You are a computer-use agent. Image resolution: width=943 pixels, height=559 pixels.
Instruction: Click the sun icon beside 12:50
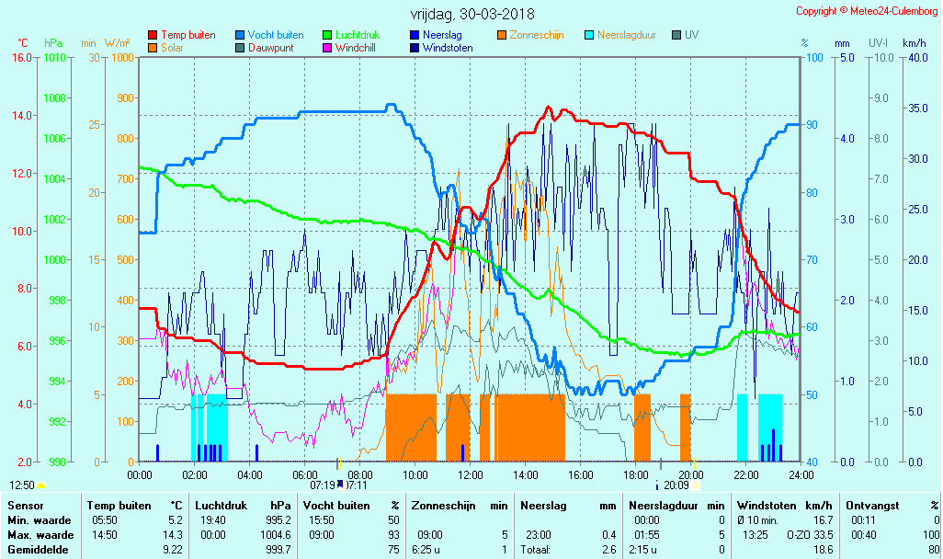coord(41,485)
